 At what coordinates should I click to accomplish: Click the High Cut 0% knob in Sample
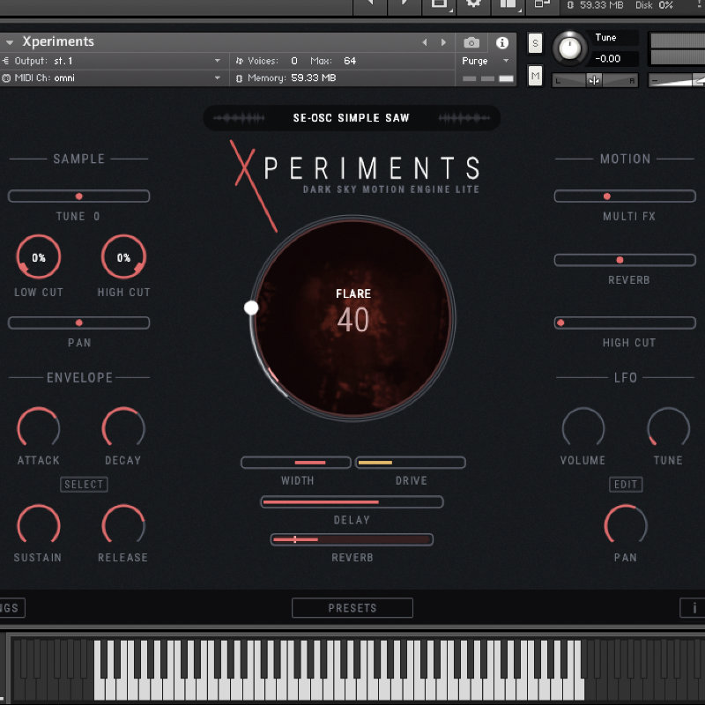(x=123, y=257)
